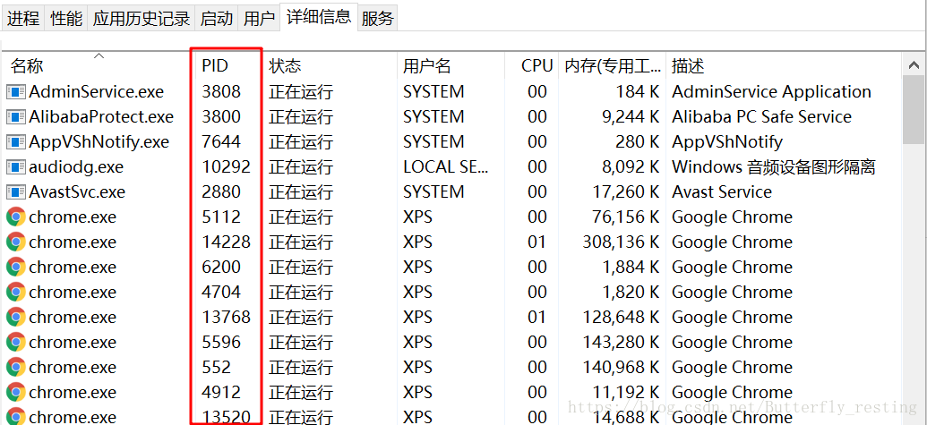Click the AppVShNotify description cell
The image size is (927, 425).
click(727, 142)
